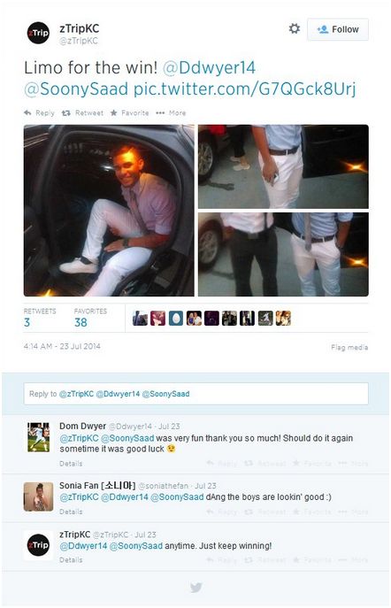
Task: View the large photo of man in limo
Action: (109, 210)
